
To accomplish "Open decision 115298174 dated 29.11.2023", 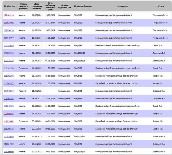I will tap(9, 129).
